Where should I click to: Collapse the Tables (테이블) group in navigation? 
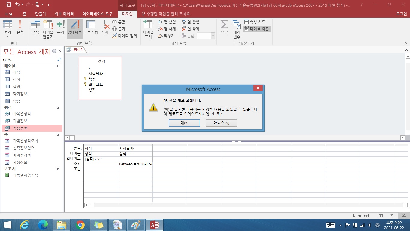(58, 66)
